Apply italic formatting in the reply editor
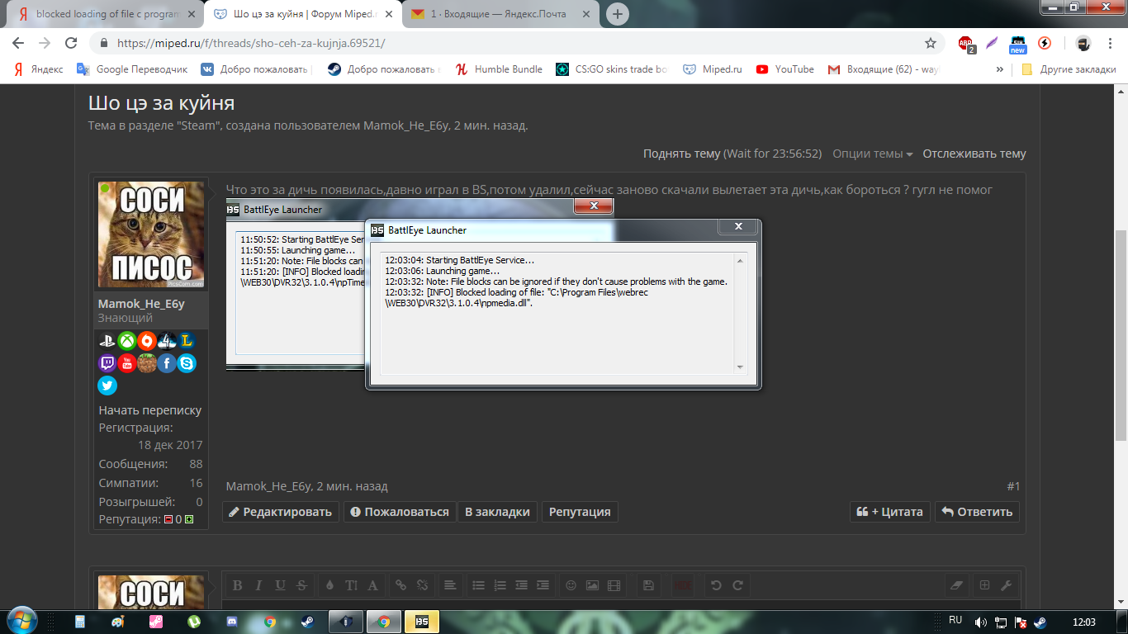This screenshot has width=1128, height=634. point(258,585)
